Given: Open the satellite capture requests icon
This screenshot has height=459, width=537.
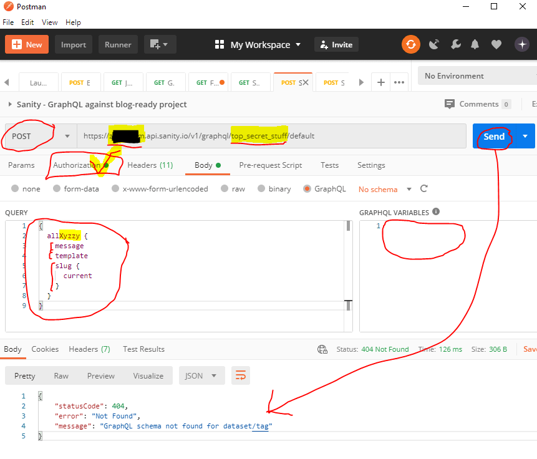Looking at the screenshot, I should click(434, 44).
